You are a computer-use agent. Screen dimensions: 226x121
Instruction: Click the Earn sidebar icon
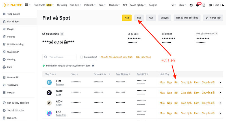[x=4, y=67]
